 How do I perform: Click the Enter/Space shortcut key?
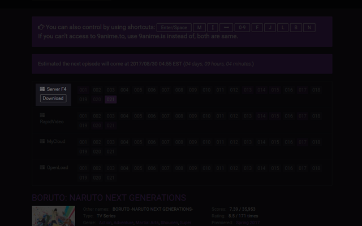click(174, 28)
